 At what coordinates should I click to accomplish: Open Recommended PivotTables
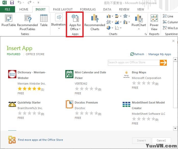tap(27, 22)
